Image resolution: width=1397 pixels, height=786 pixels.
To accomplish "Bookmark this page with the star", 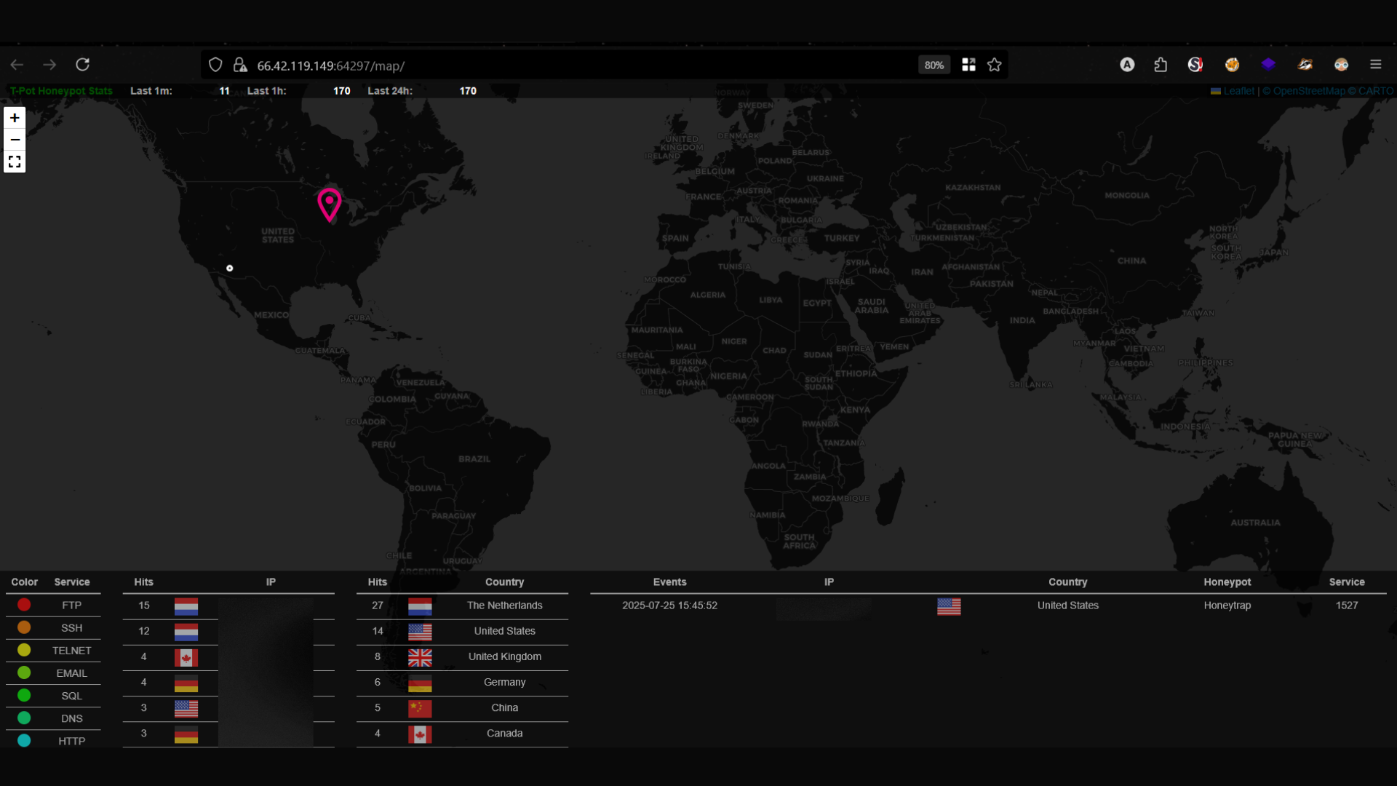I will point(995,65).
